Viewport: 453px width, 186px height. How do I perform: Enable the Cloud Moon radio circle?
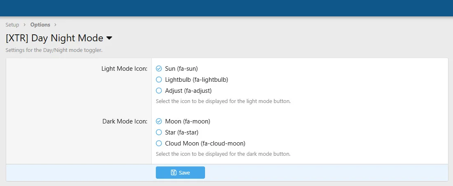[159, 143]
